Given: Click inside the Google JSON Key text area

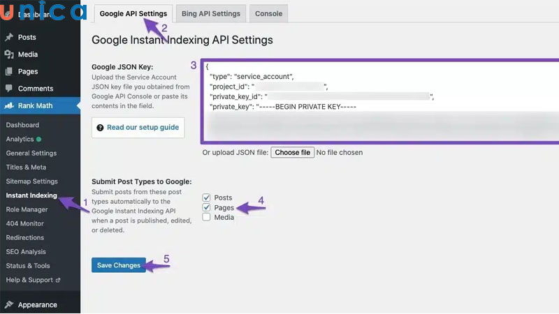Looking at the screenshot, I should click(x=380, y=101).
